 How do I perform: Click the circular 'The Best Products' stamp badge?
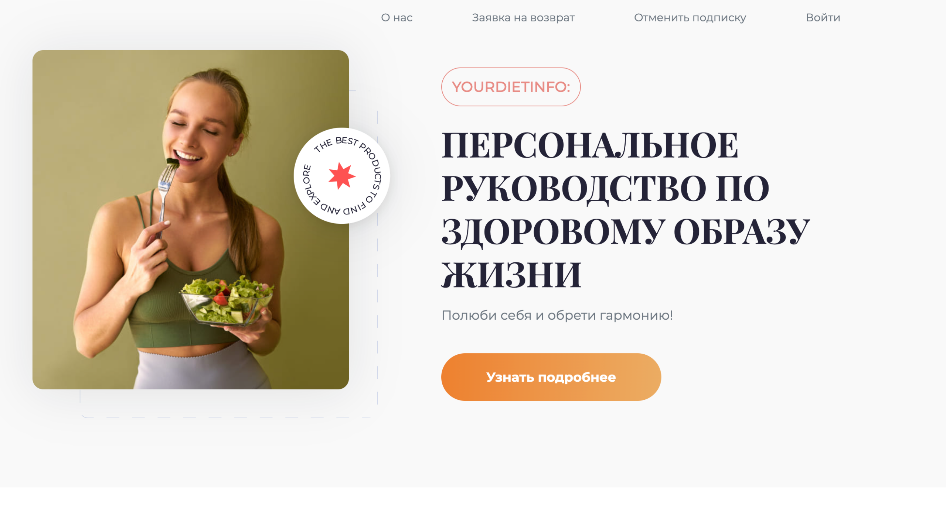[x=342, y=176]
